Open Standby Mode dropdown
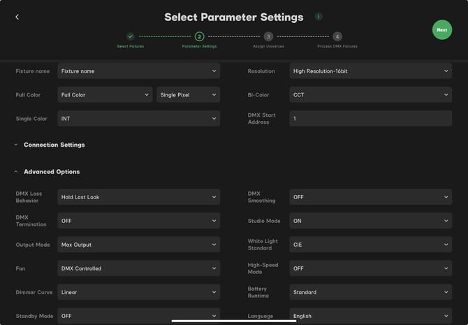 point(139,316)
